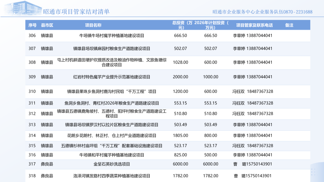This screenshot has width=324, height=182.
Task: Click the value 800.00
Action: click(x=211, y=135)
